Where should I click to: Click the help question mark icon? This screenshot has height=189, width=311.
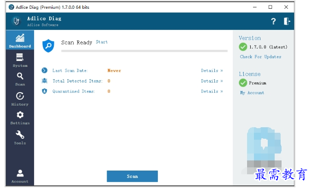[273, 21]
